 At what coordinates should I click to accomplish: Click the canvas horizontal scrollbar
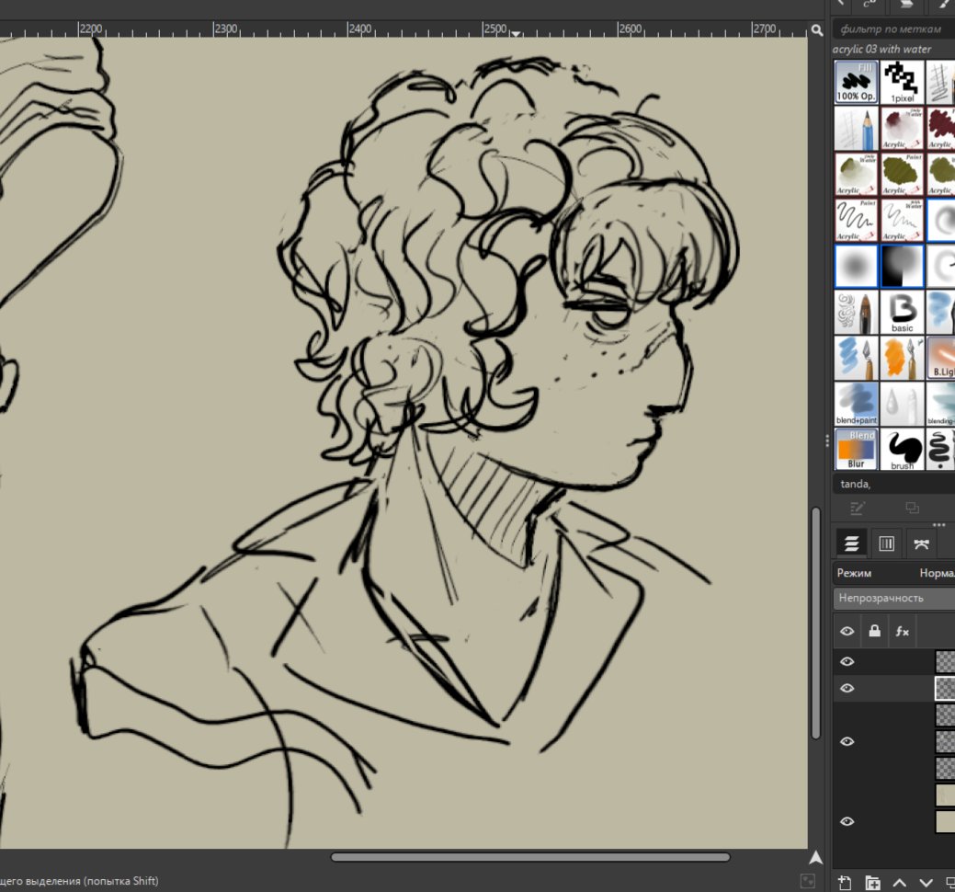(x=530, y=857)
